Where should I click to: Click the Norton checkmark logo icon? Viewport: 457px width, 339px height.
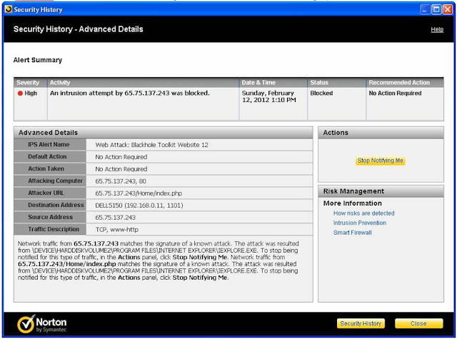click(26, 323)
